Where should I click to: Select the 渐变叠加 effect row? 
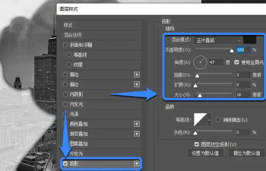pyautogui.click(x=101, y=134)
